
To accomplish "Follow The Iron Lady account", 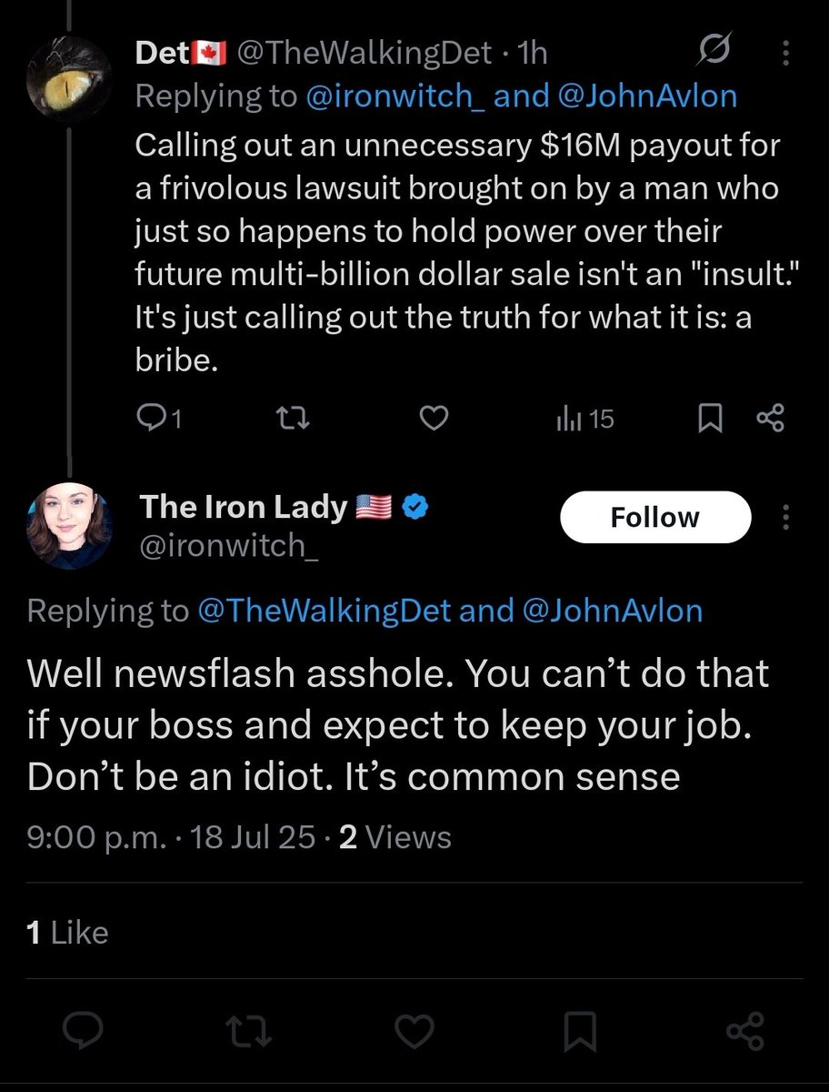I will tap(654, 518).
